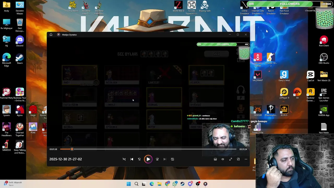
Task: Open the EA app shortcut
Action: point(297,94)
